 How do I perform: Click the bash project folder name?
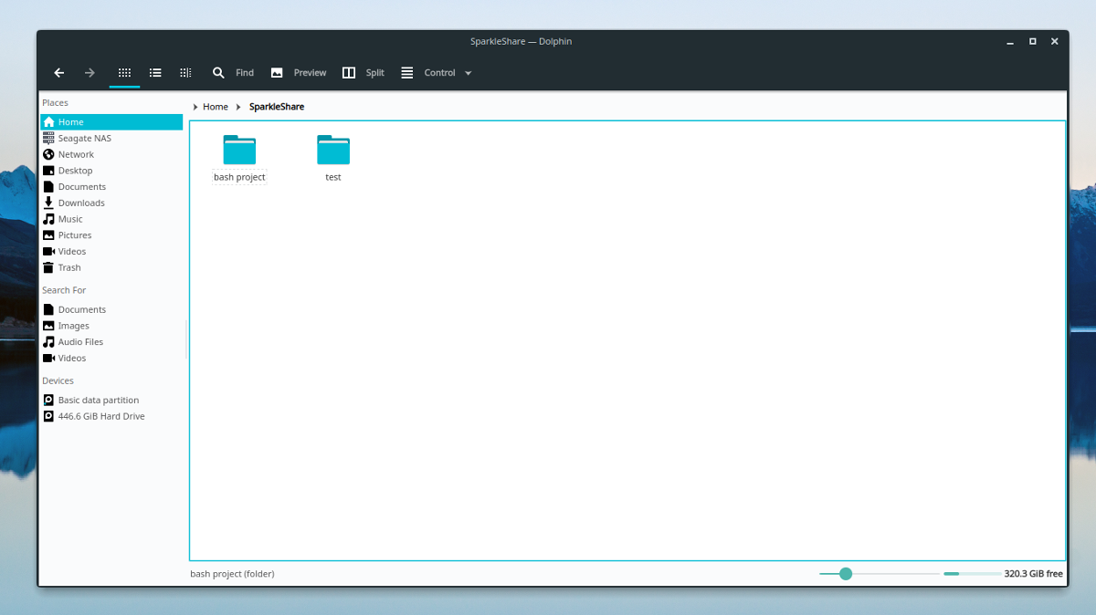point(239,177)
